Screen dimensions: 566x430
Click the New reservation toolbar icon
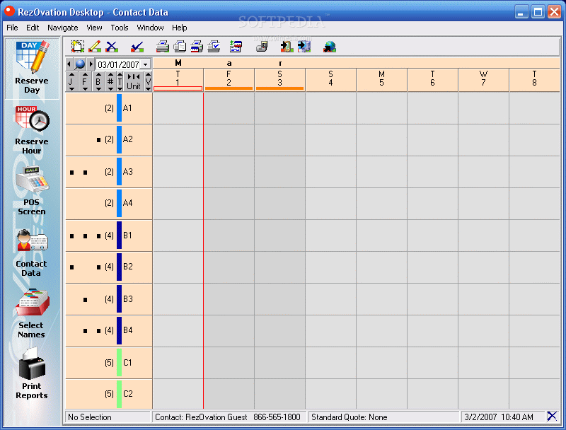[x=78, y=47]
